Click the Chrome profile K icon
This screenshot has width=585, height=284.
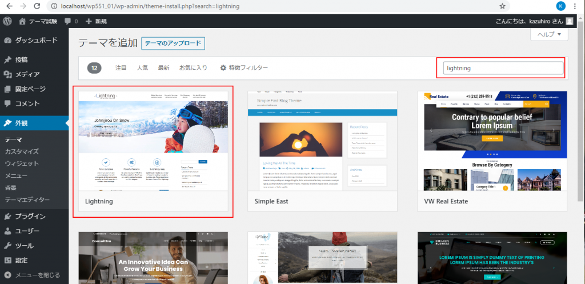[560, 6]
